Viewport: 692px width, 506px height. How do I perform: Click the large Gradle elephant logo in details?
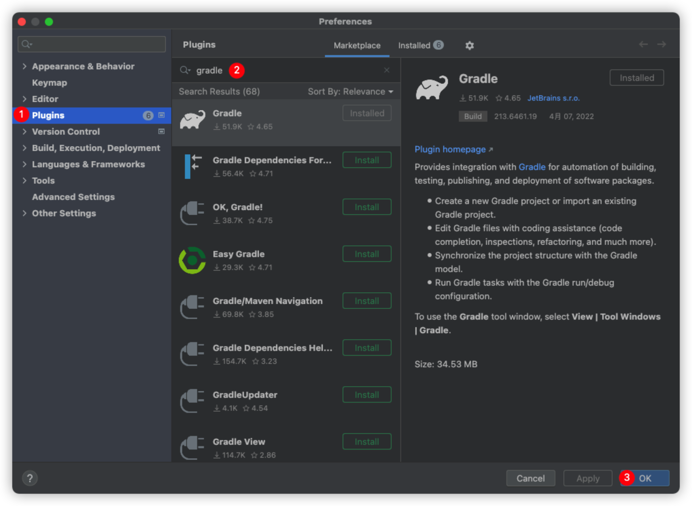coord(432,88)
